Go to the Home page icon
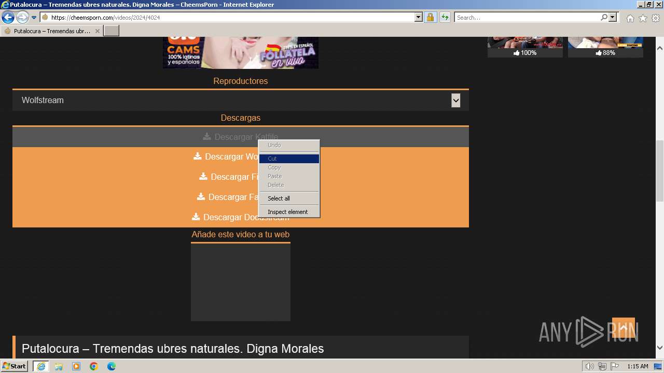664x373 pixels. tap(630, 18)
